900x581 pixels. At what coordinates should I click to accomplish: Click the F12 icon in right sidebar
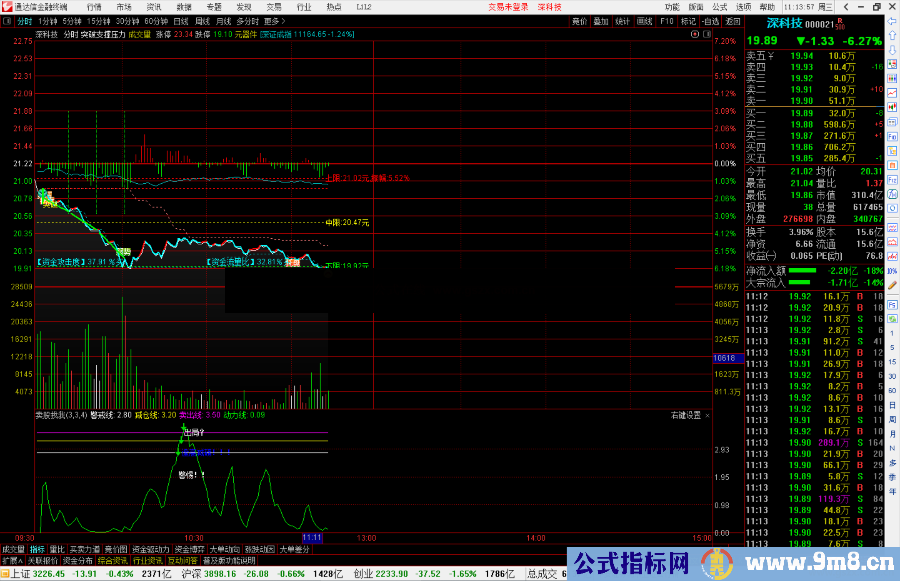[x=892, y=180]
